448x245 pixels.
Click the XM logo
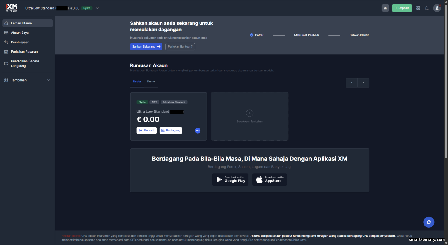pos(12,8)
